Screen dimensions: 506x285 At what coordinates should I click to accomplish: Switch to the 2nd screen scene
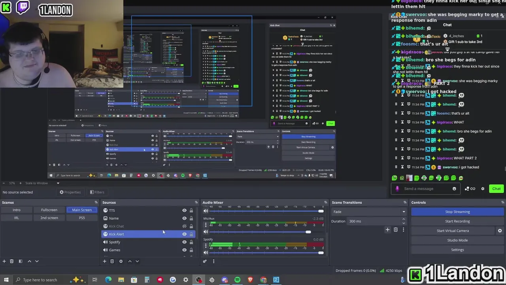pos(49,218)
